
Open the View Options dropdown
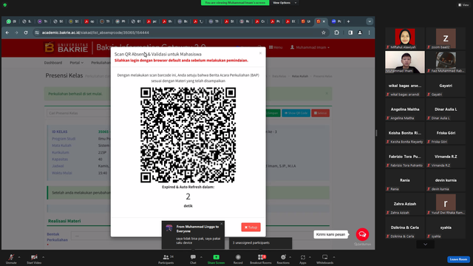click(285, 3)
